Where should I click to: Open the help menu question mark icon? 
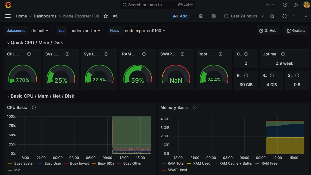(285, 5)
